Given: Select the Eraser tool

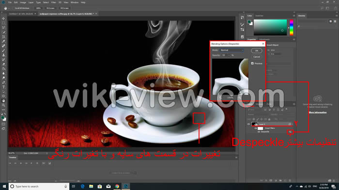Looking at the screenshot, I should 3,64.
